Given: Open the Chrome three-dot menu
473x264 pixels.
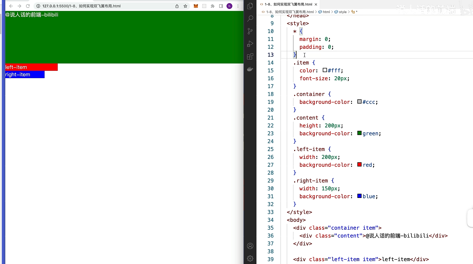Looking at the screenshot, I should 238,6.
